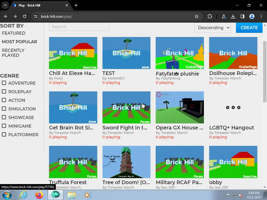Show hidden system tray icons
The height and width of the screenshot is (200, 267).
[222, 195]
